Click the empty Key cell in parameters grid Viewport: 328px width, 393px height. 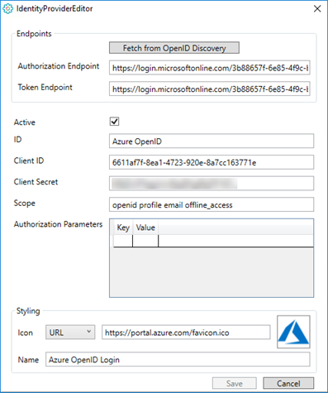[123, 241]
